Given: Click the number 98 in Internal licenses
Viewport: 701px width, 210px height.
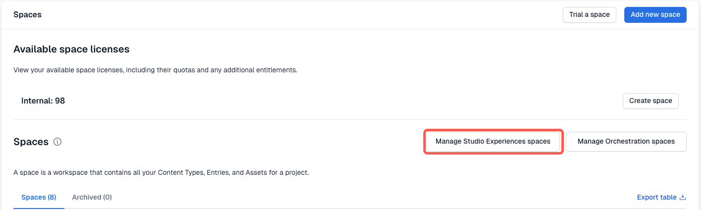Looking at the screenshot, I should (60, 101).
